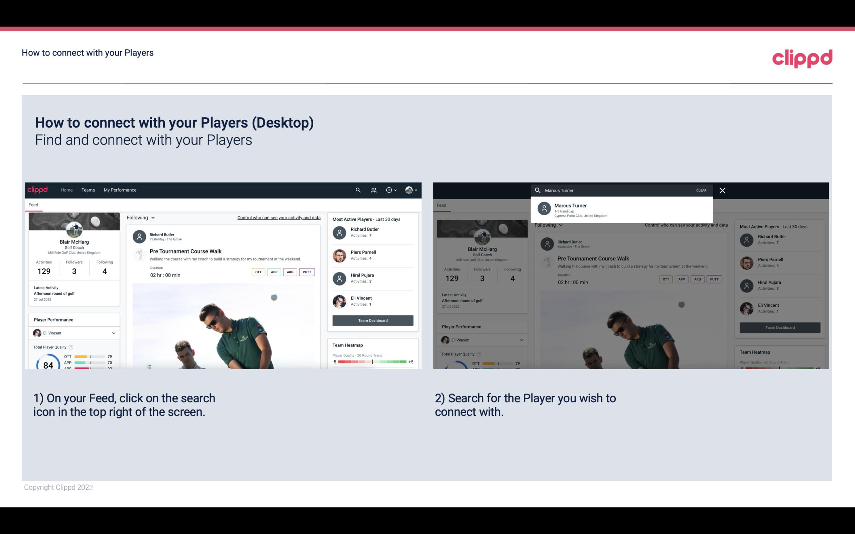Screen dimensions: 855x534
Task: Click Control who can see your activity
Action: pos(279,217)
